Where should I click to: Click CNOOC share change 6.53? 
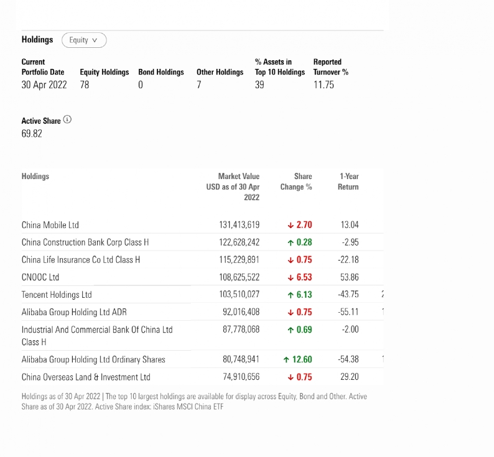(x=300, y=277)
